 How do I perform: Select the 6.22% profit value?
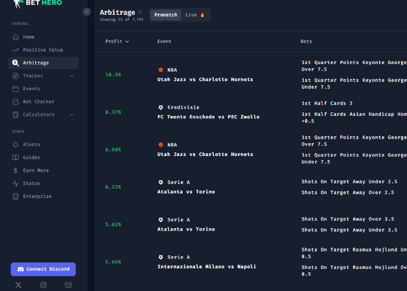(113, 187)
